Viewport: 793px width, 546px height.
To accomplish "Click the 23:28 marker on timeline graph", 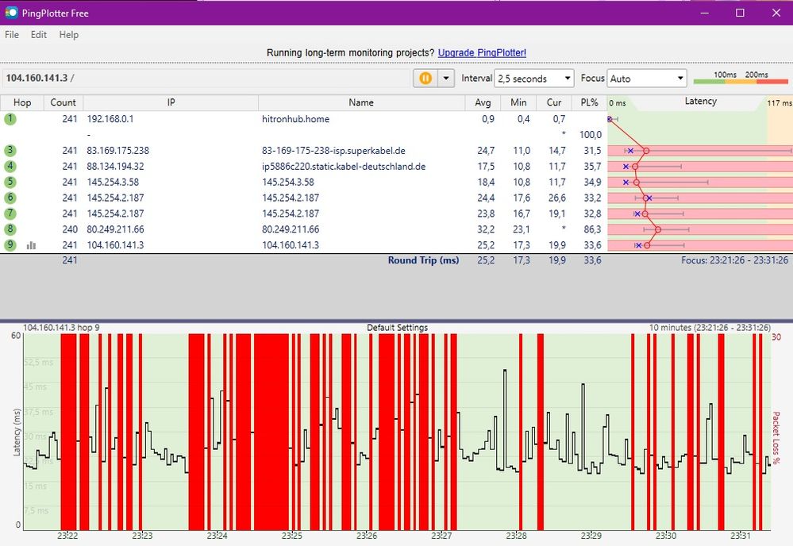I will [518, 536].
